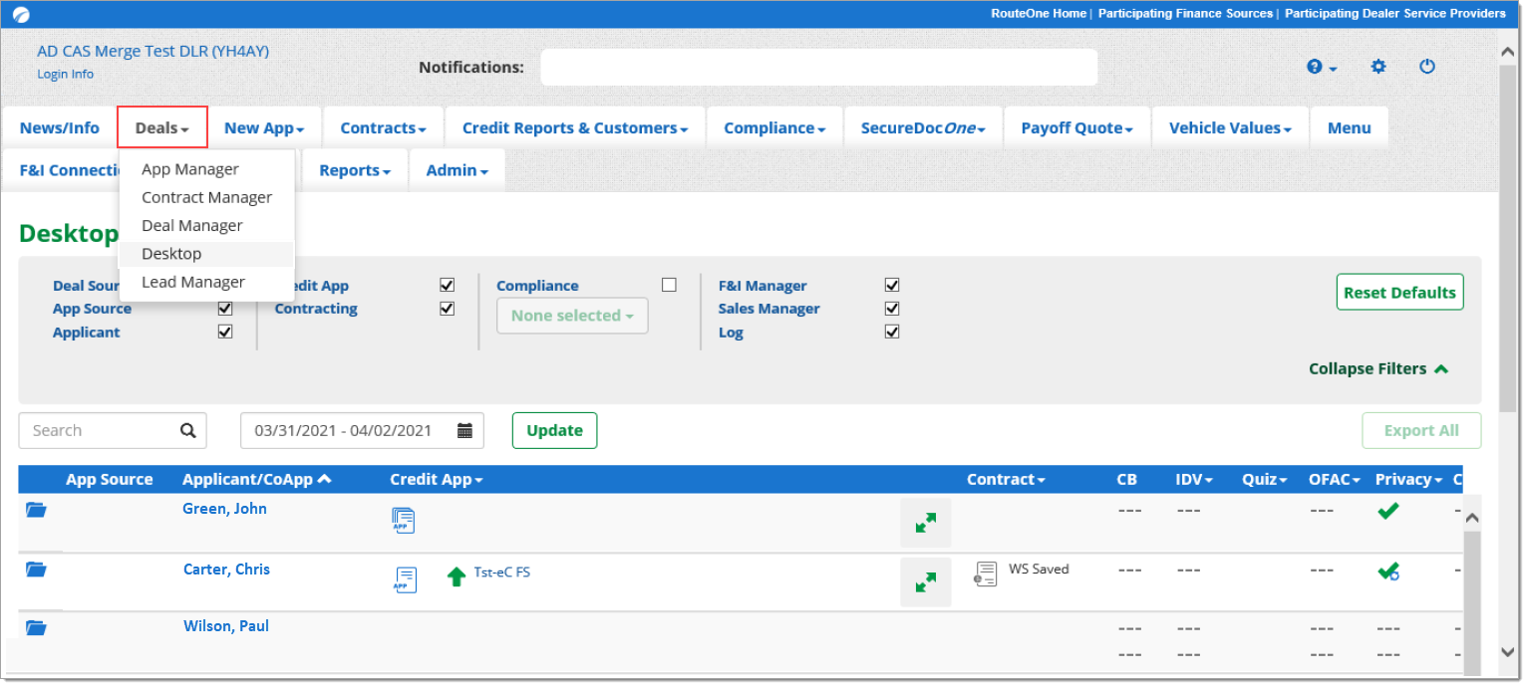
Task: Click privacy checkmark for Carter, Chris
Action: pos(1388,572)
